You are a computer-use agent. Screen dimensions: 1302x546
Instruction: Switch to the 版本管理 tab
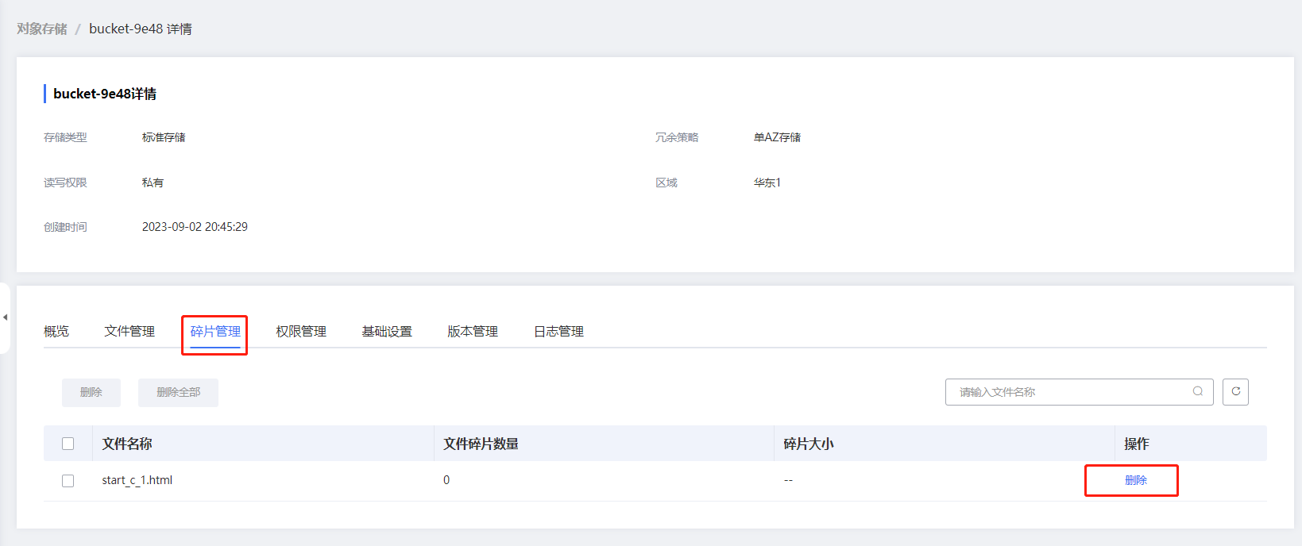pyautogui.click(x=473, y=332)
